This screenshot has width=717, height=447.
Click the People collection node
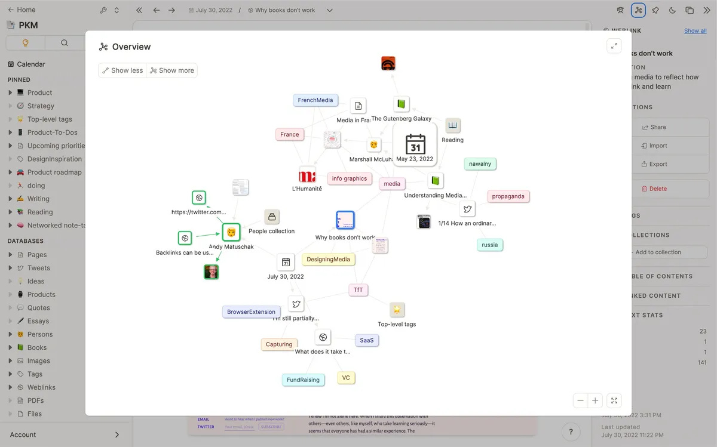tap(272, 217)
